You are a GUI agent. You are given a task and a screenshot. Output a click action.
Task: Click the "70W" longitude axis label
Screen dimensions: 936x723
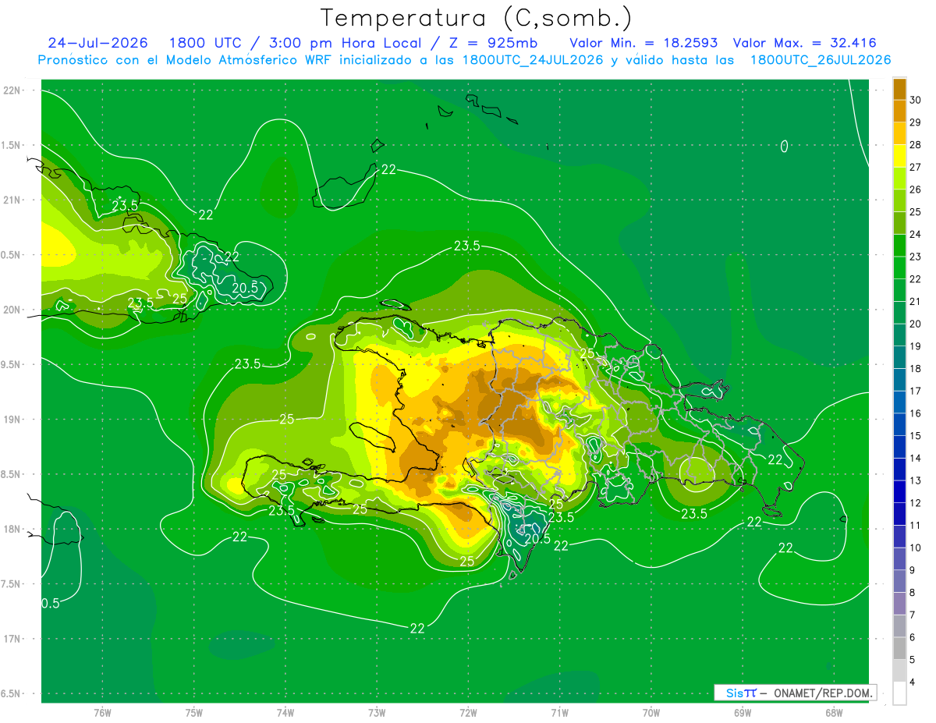click(x=651, y=713)
